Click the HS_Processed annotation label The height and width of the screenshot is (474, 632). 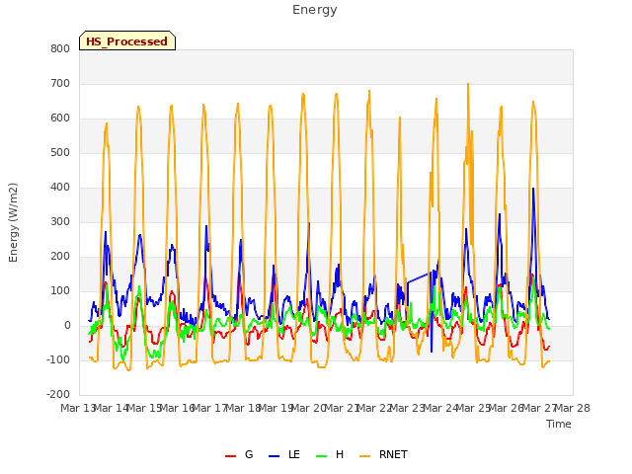tap(127, 40)
